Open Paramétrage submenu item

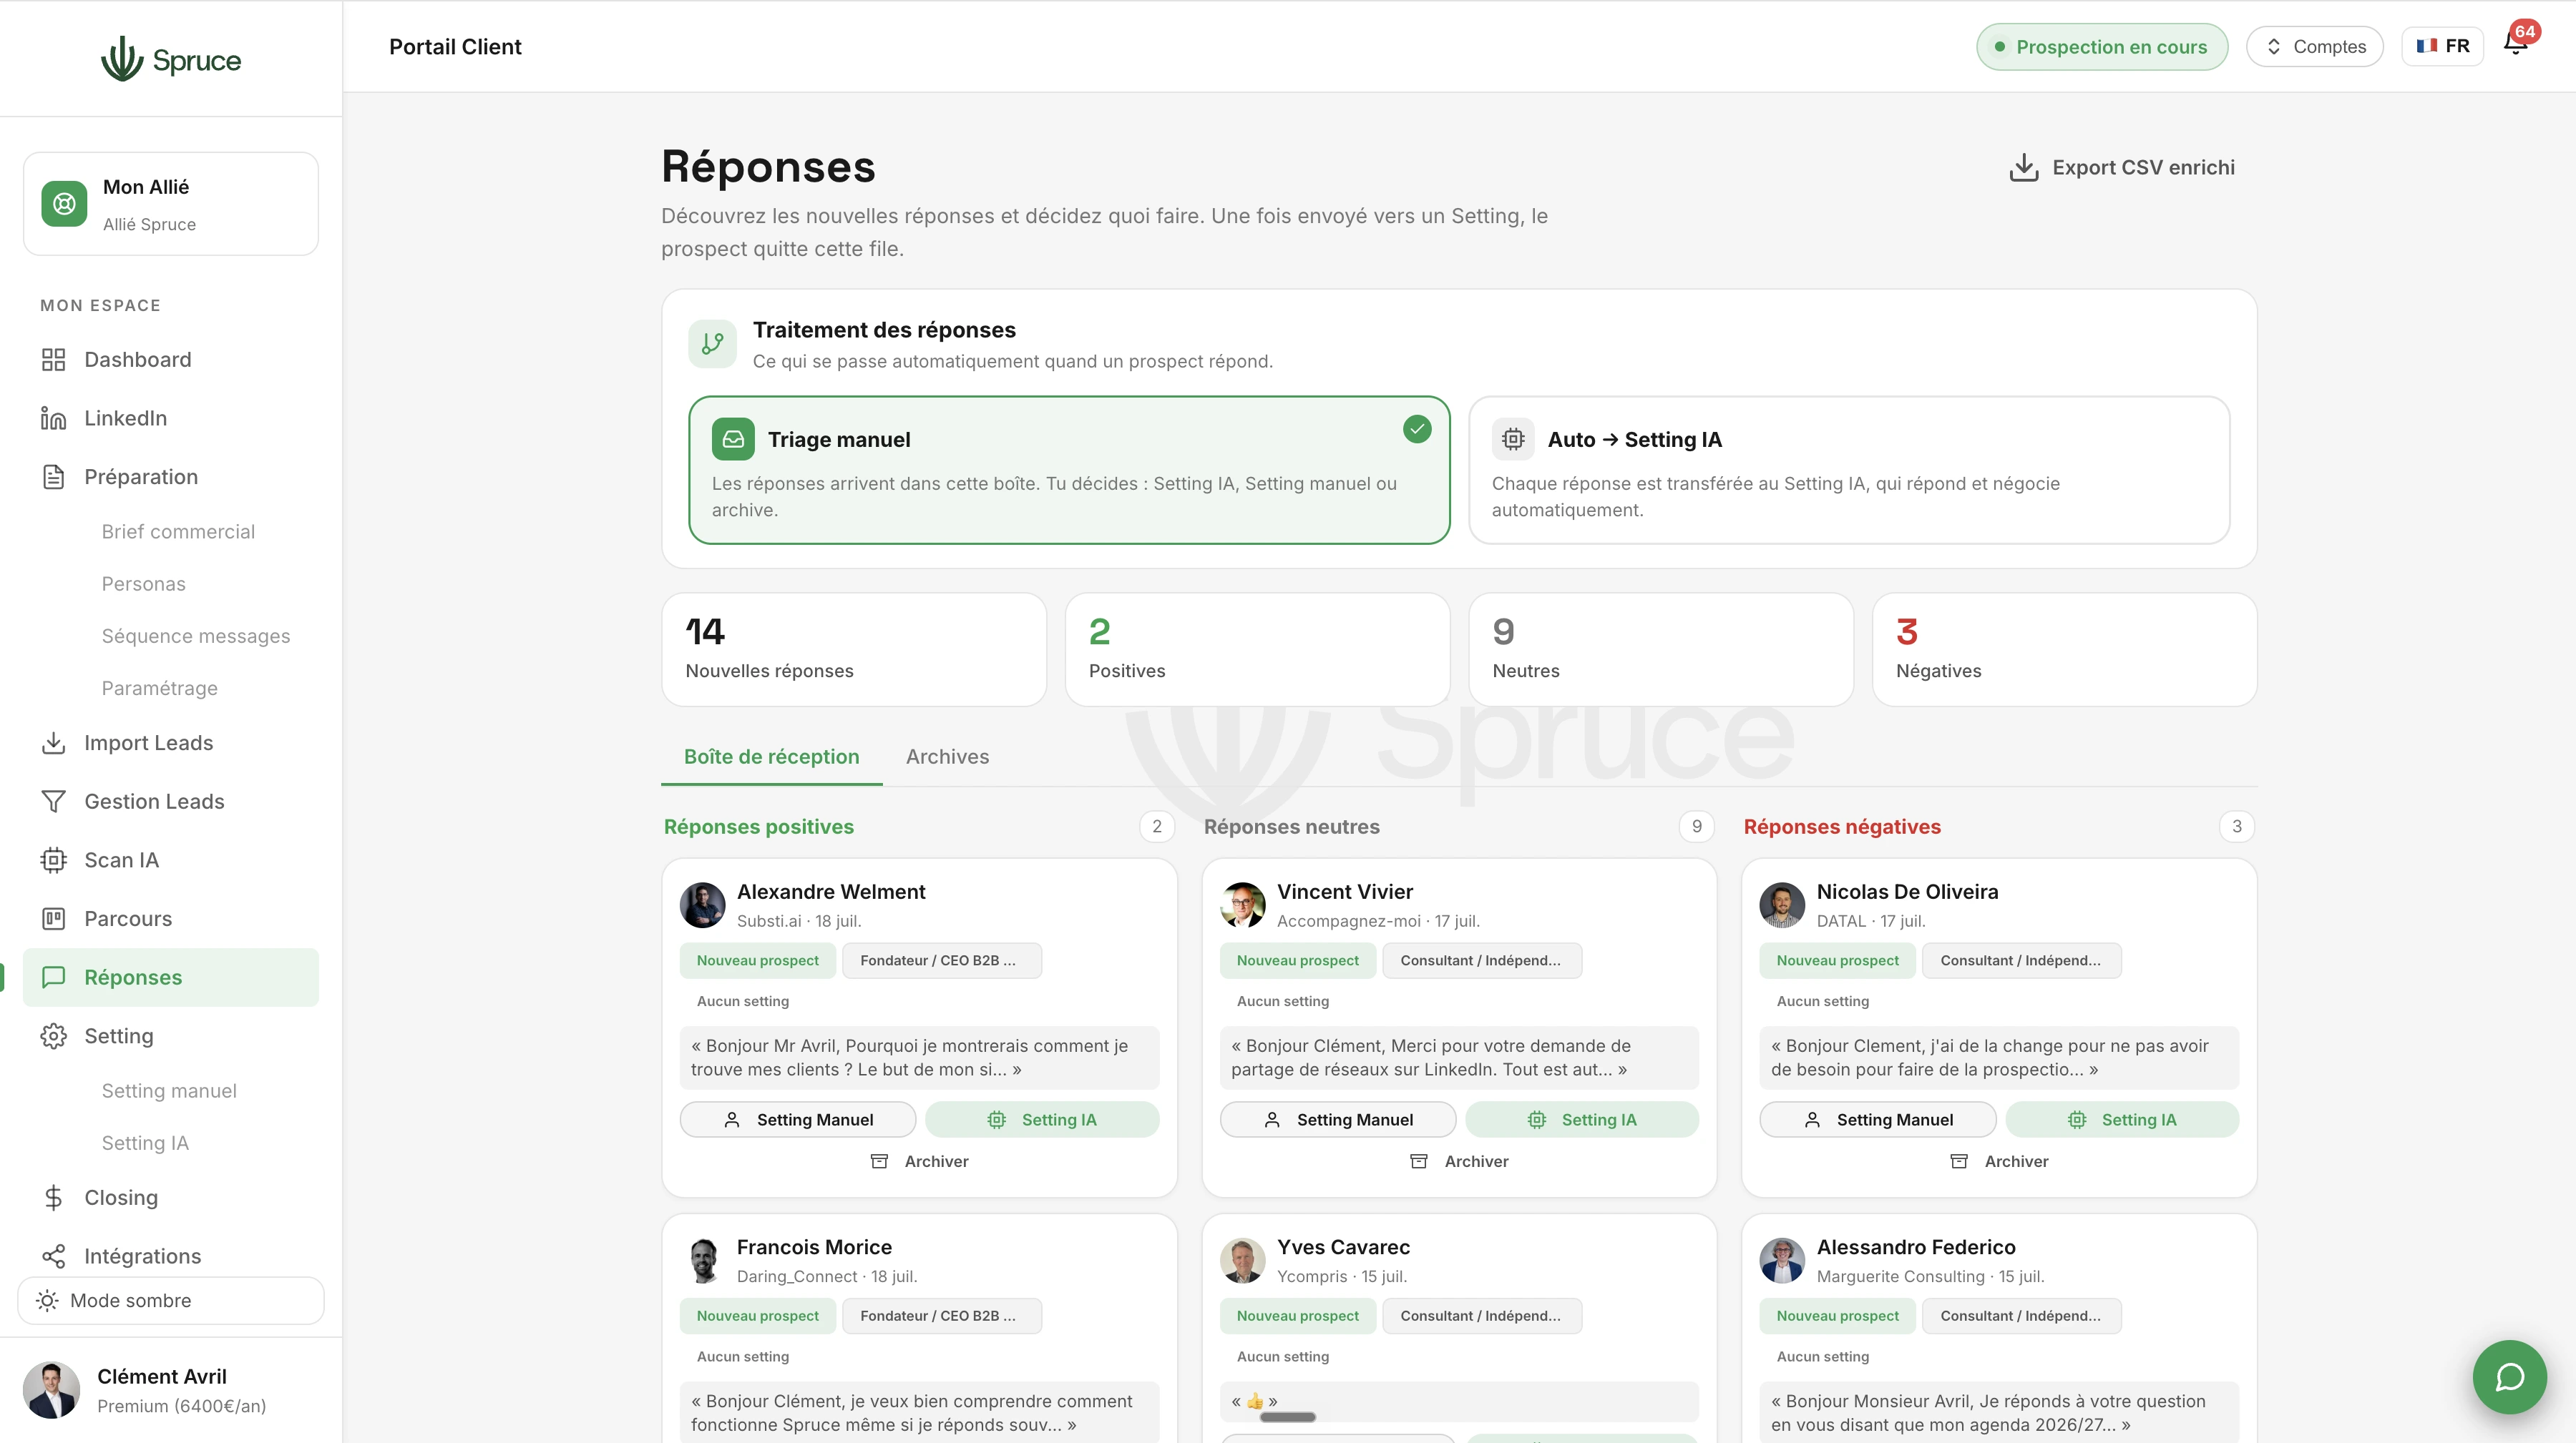click(160, 689)
